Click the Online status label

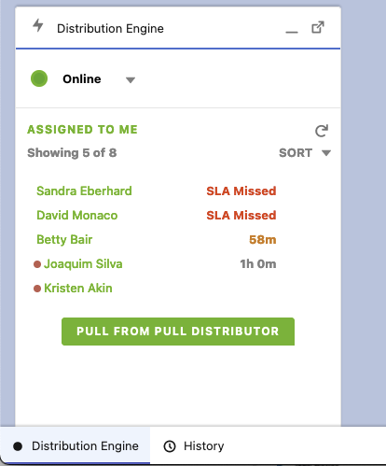pyautogui.click(x=82, y=78)
